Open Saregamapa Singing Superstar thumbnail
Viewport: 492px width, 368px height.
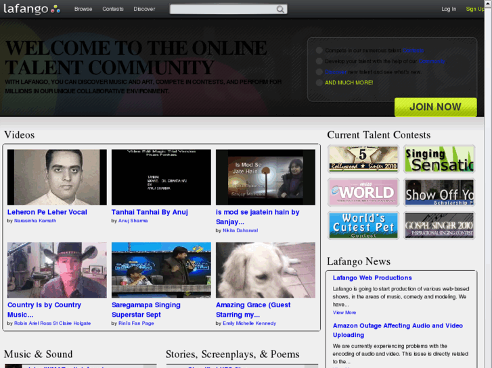[161, 270]
